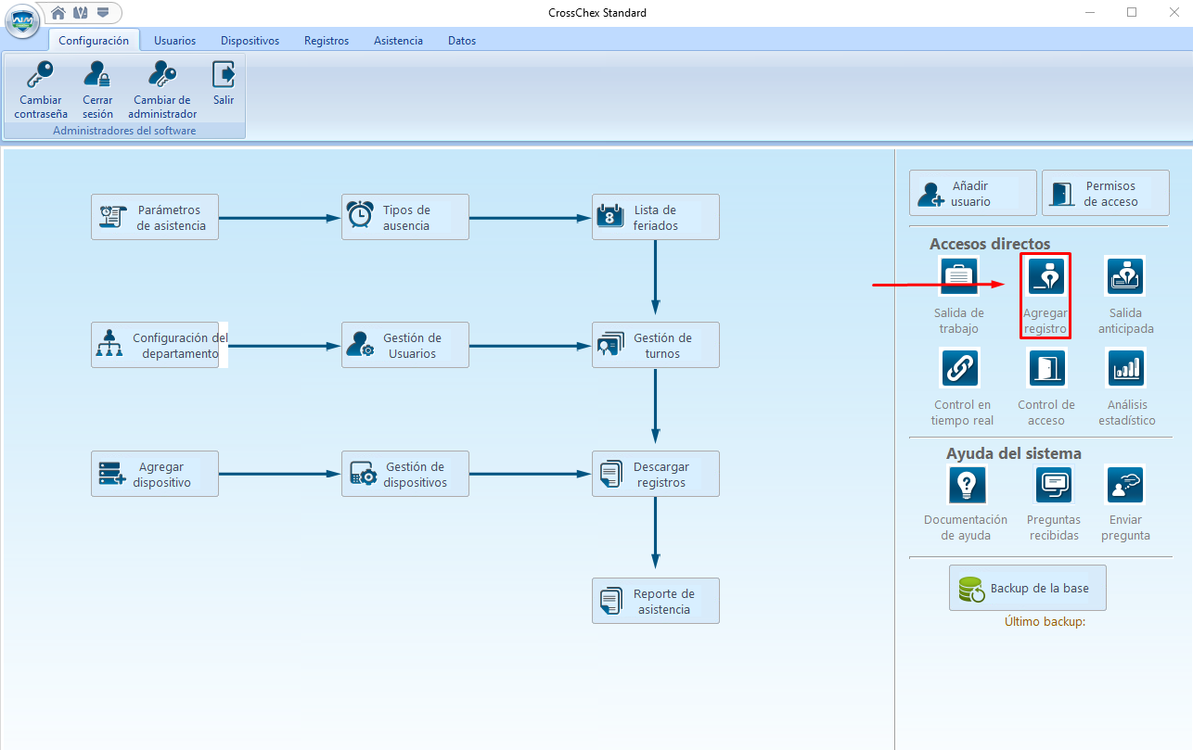Image resolution: width=1193 pixels, height=750 pixels.
Task: Open the Dispositivos tab
Action: [250, 40]
